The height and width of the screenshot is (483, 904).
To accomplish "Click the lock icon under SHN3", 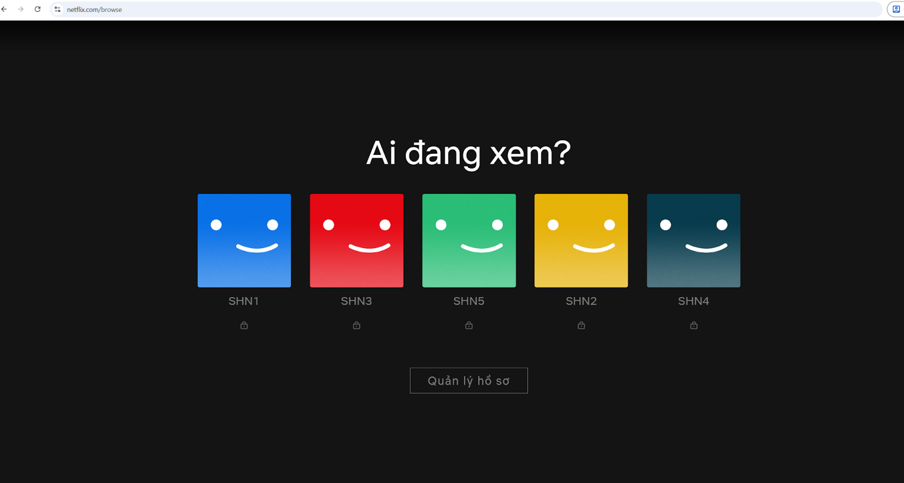I will 357,325.
